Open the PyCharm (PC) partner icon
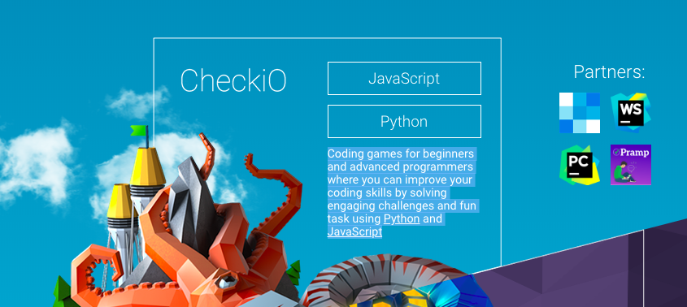The height and width of the screenshot is (307, 687). click(x=579, y=165)
